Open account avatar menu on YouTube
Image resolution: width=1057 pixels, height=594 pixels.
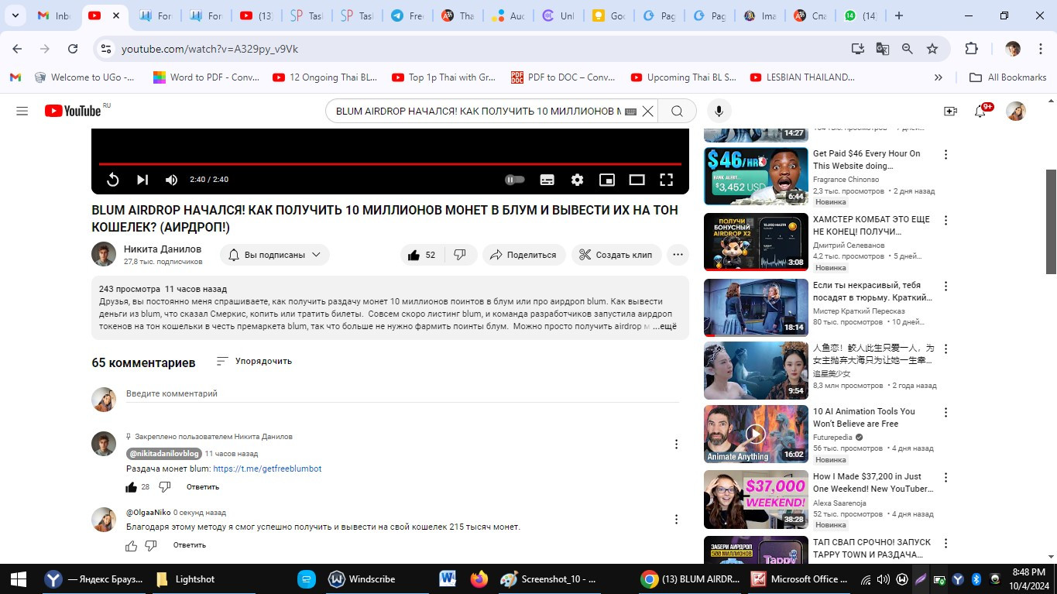pos(1016,112)
